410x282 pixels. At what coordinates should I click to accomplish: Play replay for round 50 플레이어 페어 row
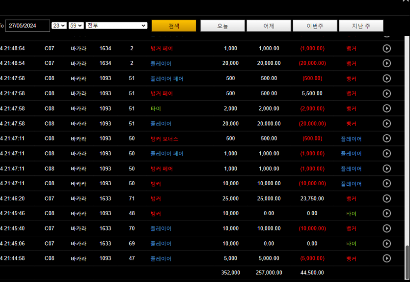386,154
